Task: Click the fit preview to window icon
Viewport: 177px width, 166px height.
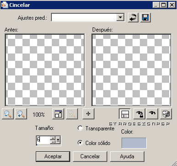Action: pyautogui.click(x=58, y=114)
